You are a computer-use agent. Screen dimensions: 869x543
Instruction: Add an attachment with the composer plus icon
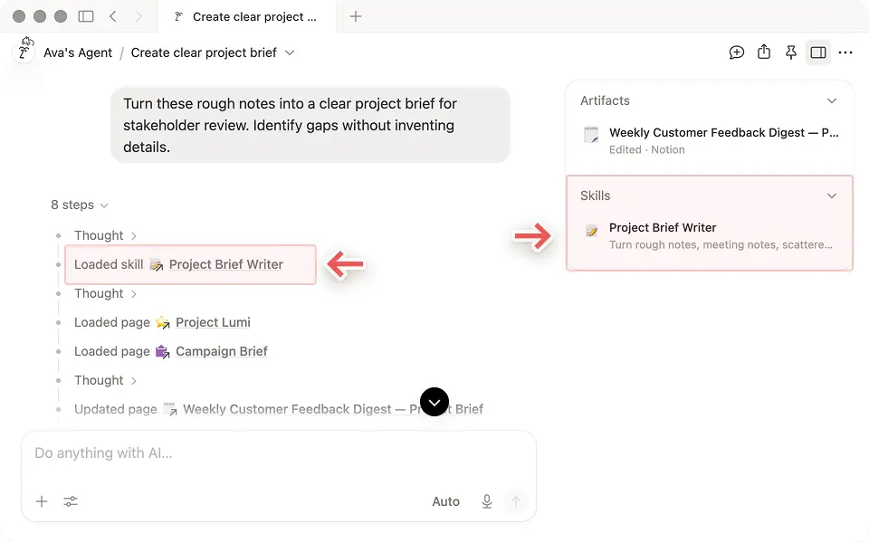coord(42,501)
